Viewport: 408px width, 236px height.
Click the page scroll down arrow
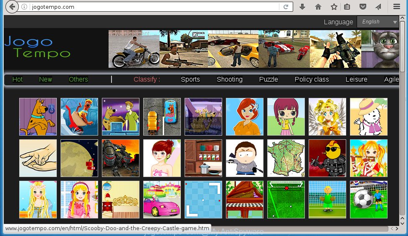(x=402, y=223)
